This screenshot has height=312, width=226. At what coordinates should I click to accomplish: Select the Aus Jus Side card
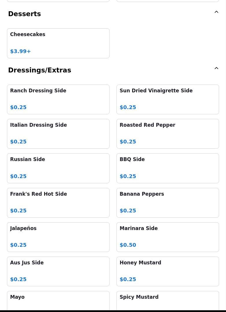click(58, 271)
